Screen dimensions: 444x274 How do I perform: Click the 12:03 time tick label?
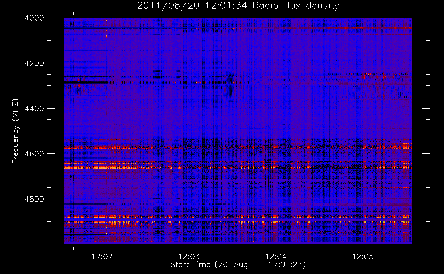[x=189, y=257]
